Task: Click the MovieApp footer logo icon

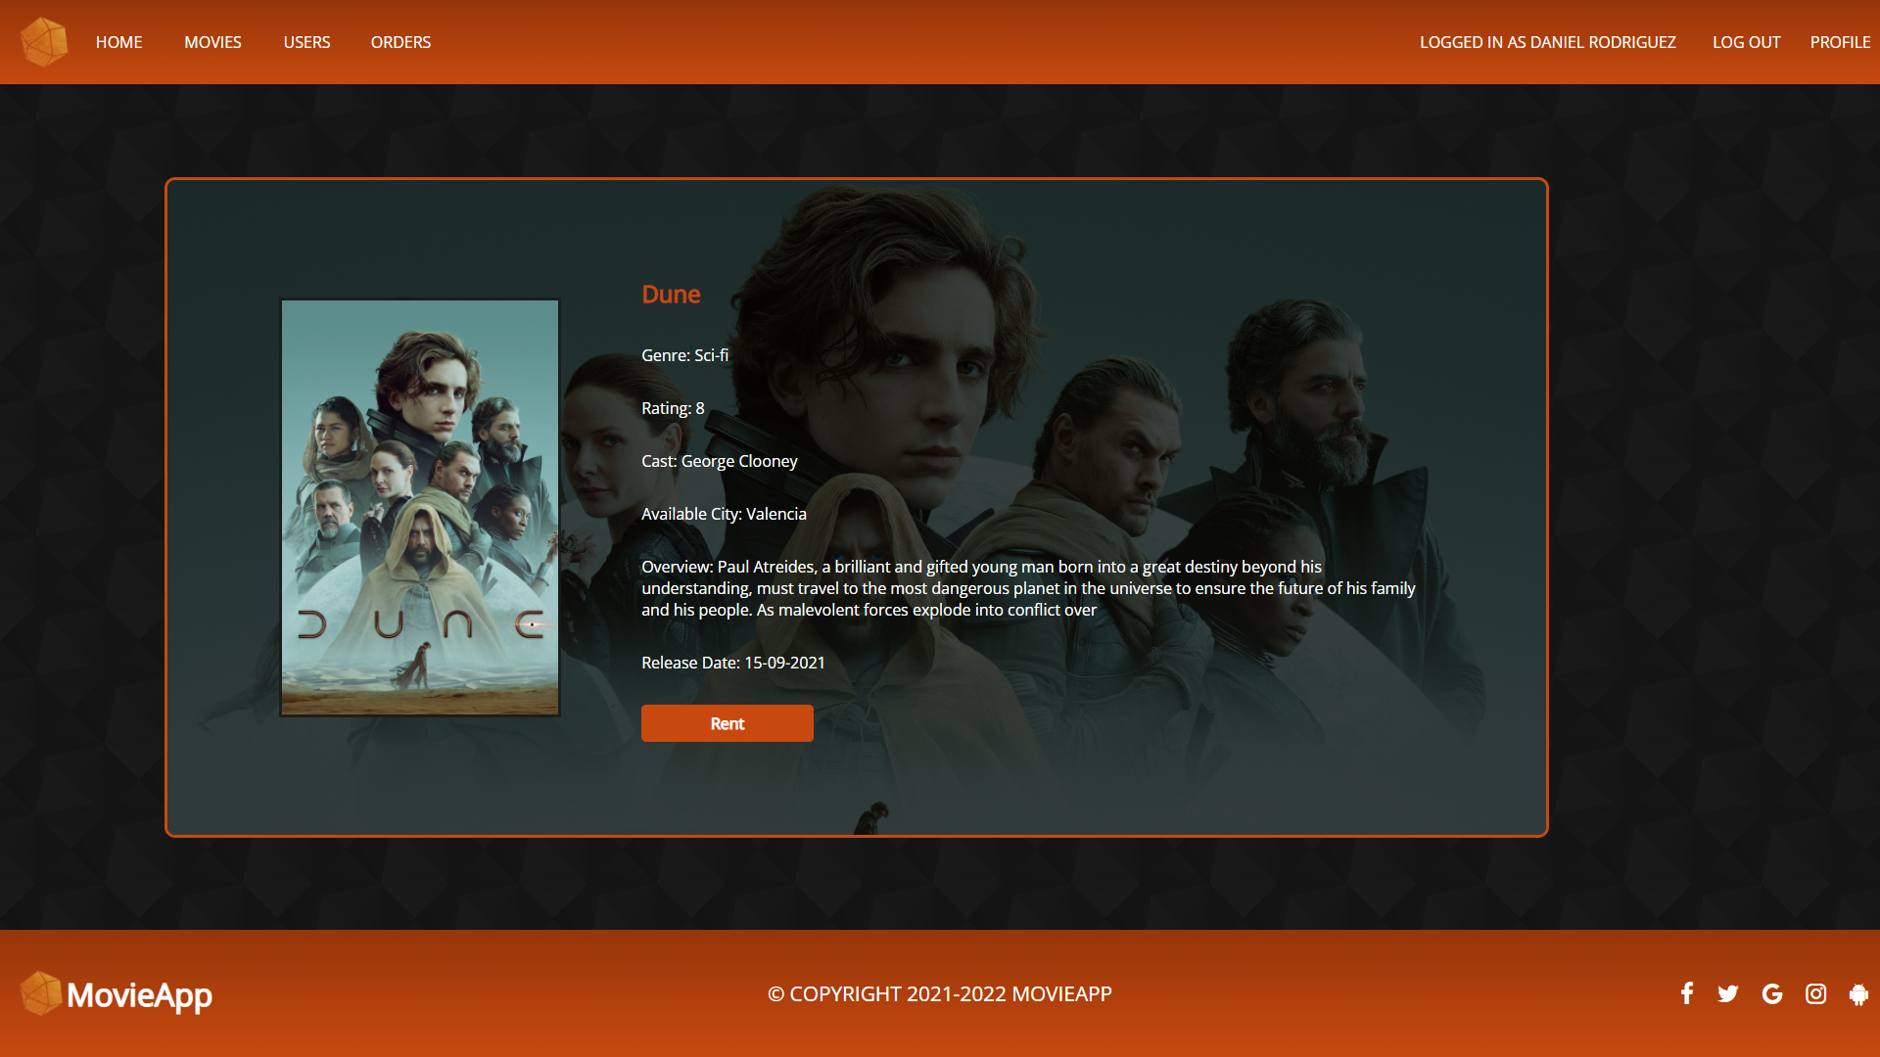Action: click(41, 993)
